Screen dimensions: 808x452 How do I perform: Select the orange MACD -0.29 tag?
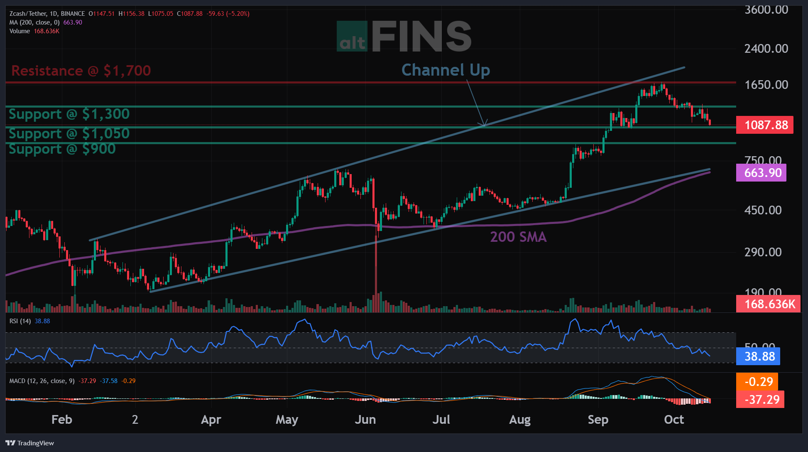(x=757, y=381)
